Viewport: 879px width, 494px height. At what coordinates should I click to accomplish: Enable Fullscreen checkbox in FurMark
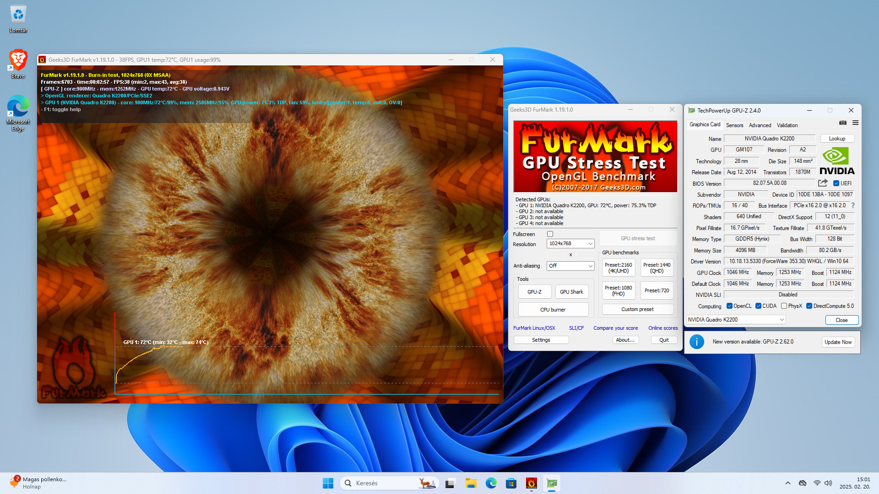point(550,234)
